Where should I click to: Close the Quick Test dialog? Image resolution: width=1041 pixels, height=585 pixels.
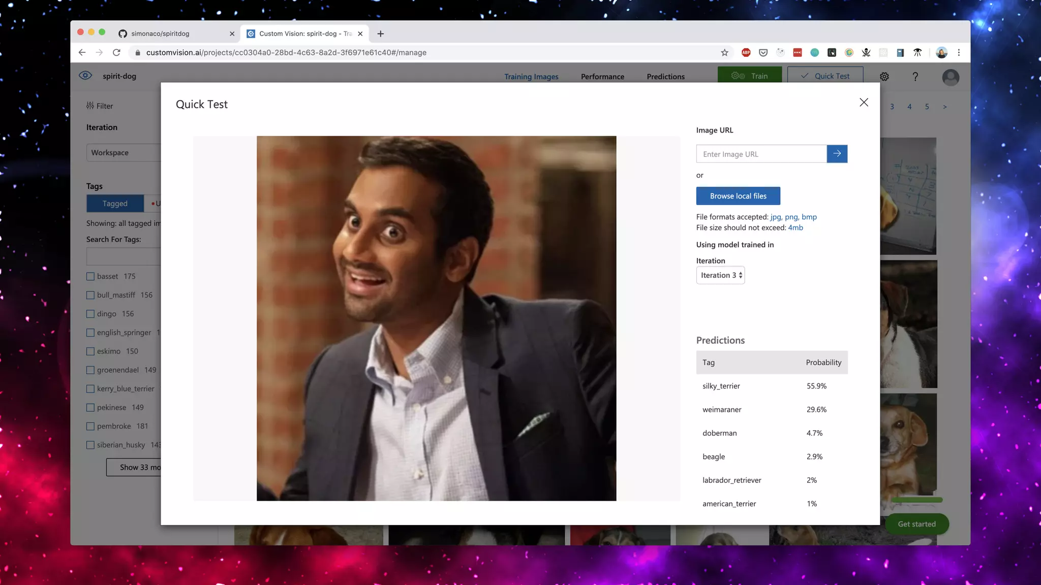[x=864, y=103]
